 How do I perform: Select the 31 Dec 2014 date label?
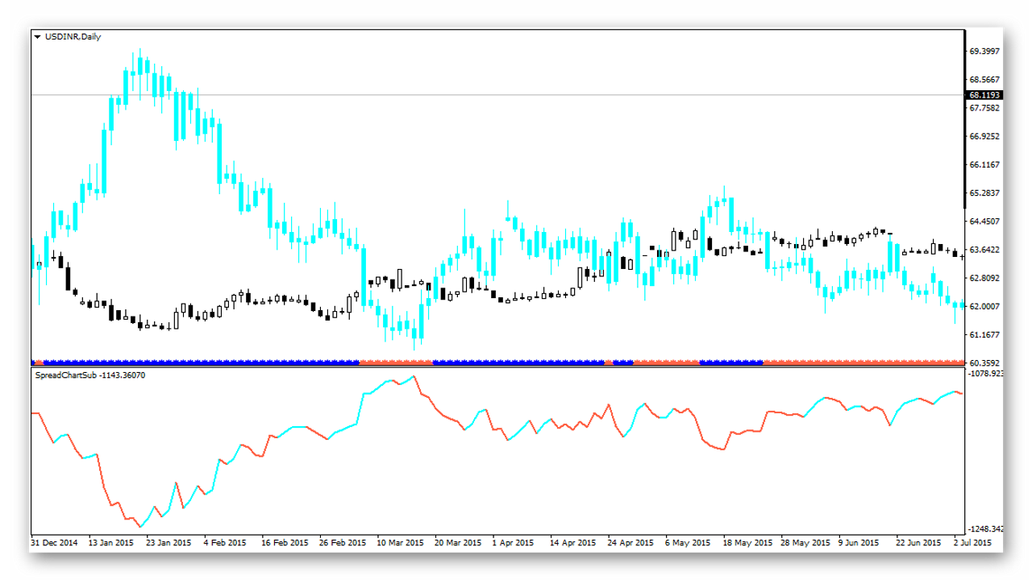tap(54, 543)
